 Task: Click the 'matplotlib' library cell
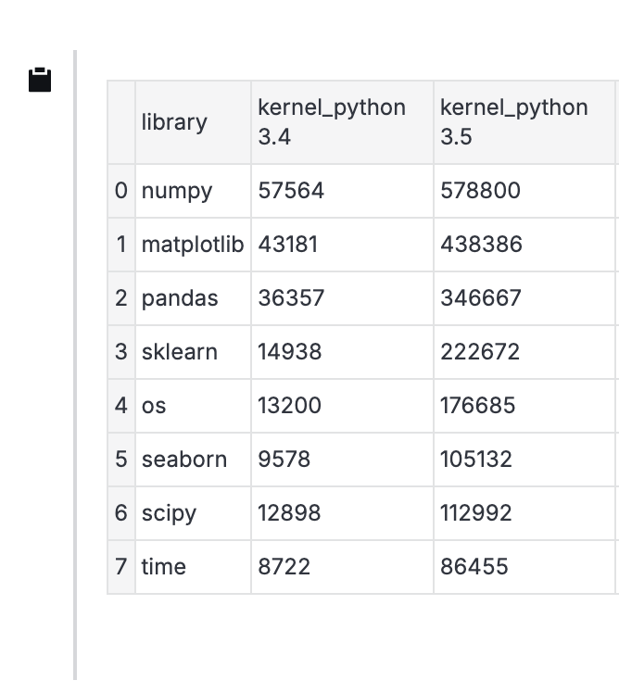point(192,245)
